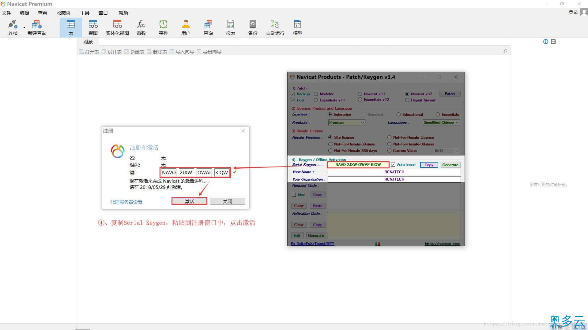
Task: Click Copy next to Auto-Insert
Action: point(429,165)
